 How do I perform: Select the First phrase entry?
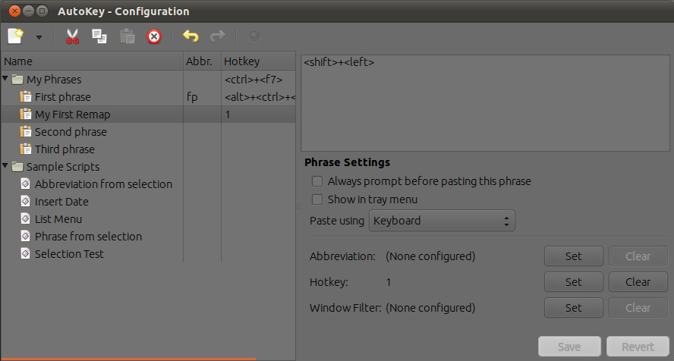(x=63, y=97)
